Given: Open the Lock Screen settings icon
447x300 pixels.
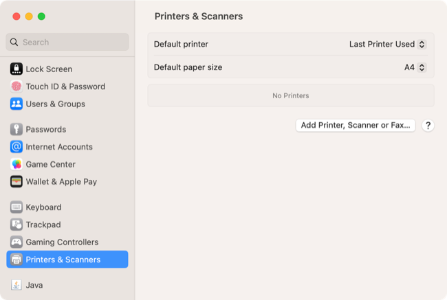Looking at the screenshot, I should point(17,69).
